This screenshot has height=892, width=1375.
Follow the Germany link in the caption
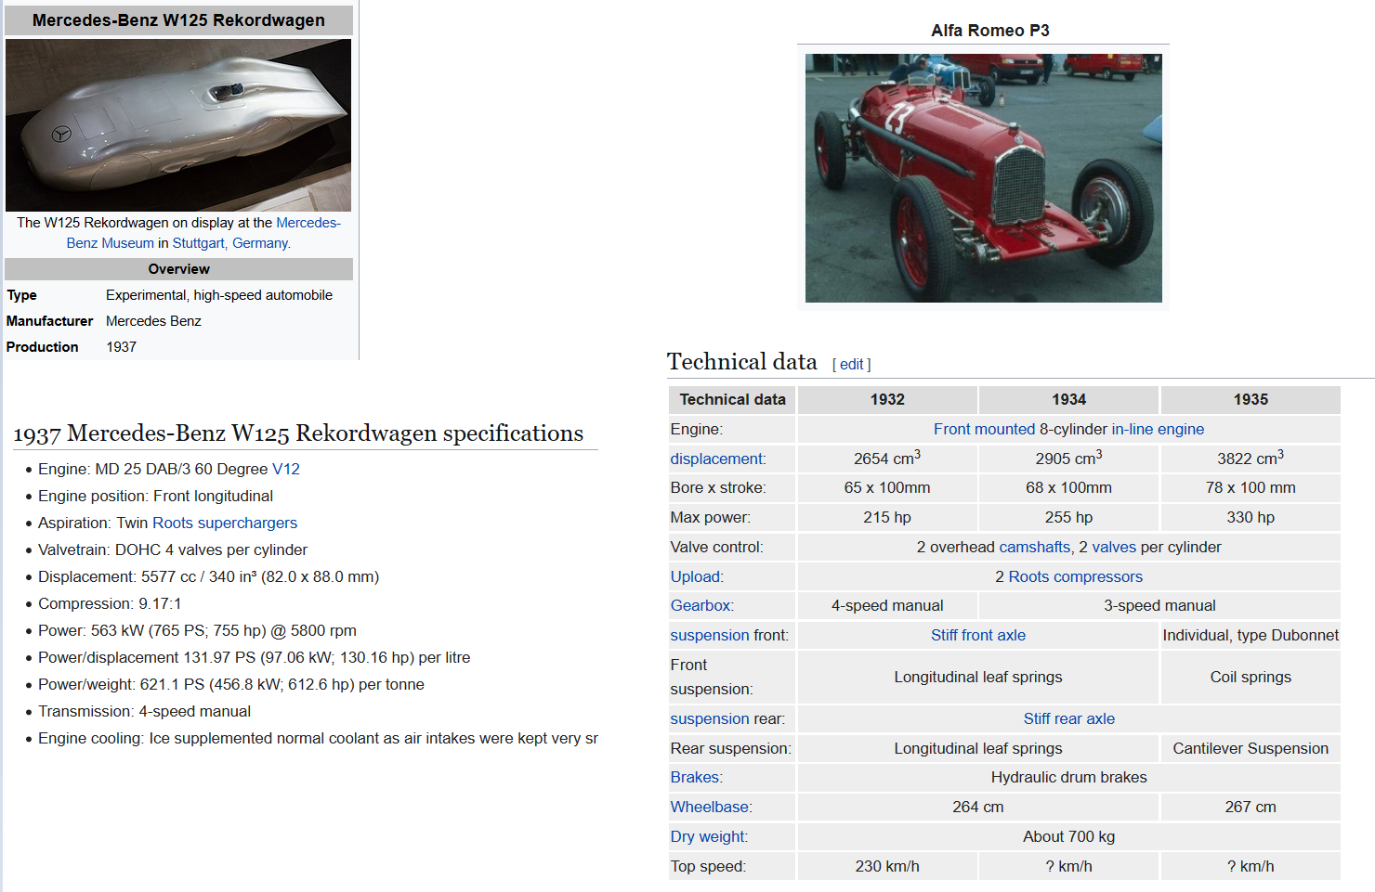coord(260,243)
